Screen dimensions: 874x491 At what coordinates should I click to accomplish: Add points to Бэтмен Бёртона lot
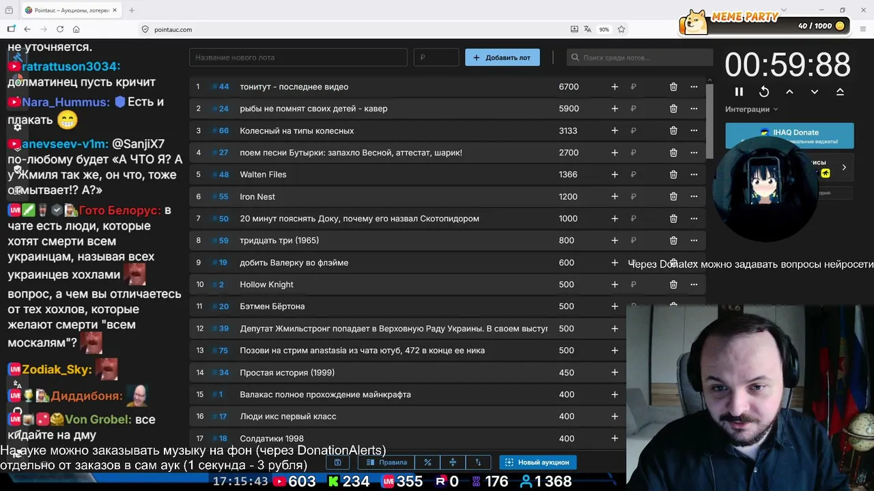pos(615,306)
